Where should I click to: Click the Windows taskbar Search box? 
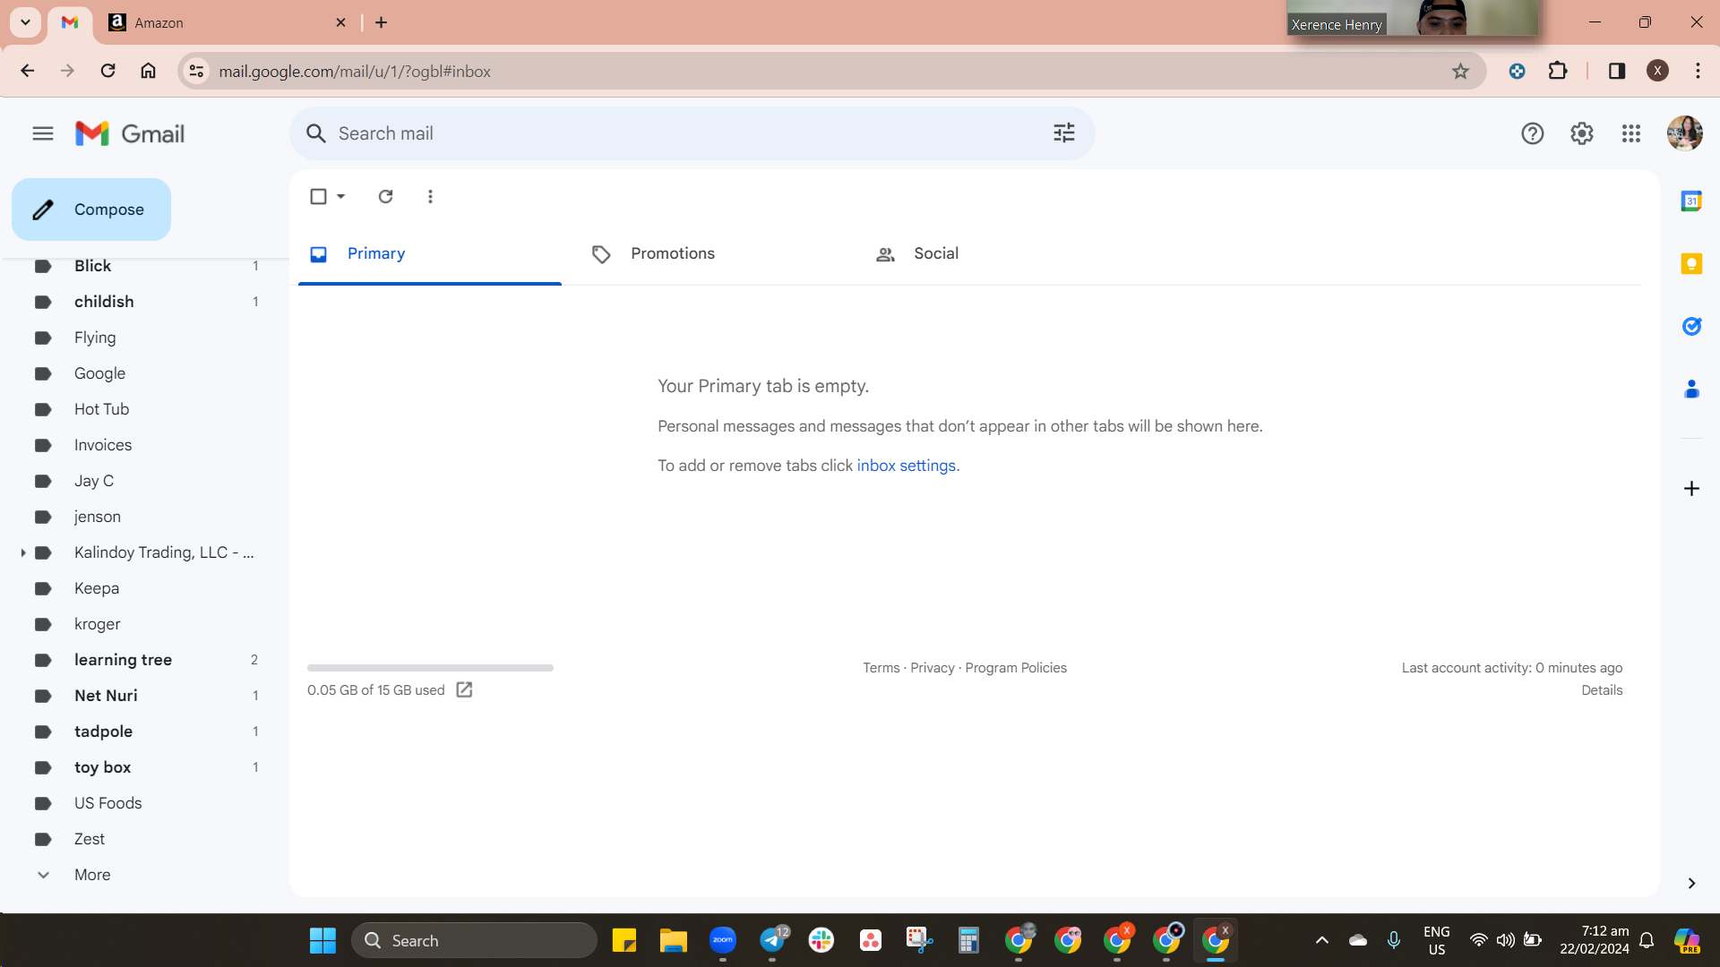click(x=474, y=940)
